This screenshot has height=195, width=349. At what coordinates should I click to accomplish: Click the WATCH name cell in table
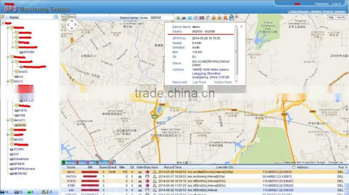[71, 176]
